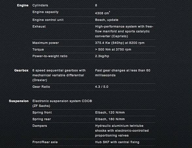This screenshot has width=192, height=148.
Task: Click the Suspension section heading
Action: point(19,101)
